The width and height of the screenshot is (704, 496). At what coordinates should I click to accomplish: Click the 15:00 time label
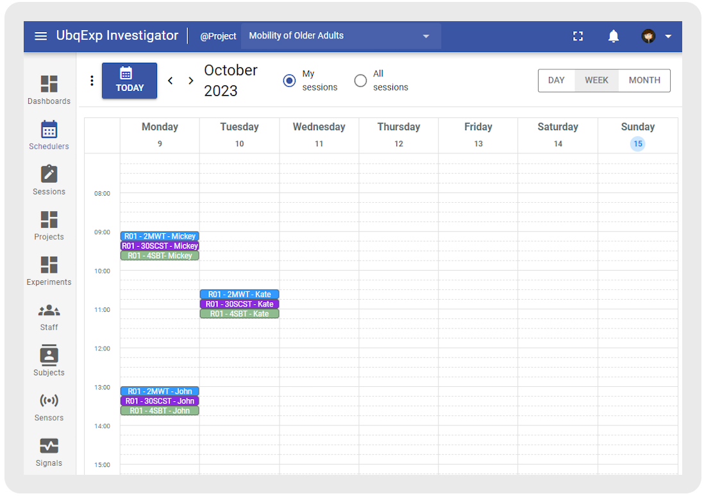pos(102,465)
